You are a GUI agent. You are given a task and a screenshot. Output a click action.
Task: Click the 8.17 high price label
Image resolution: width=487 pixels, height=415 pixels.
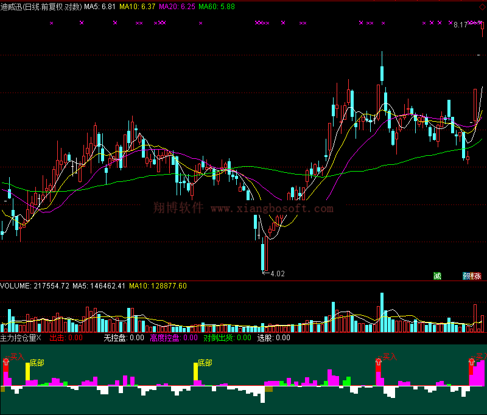(461, 25)
